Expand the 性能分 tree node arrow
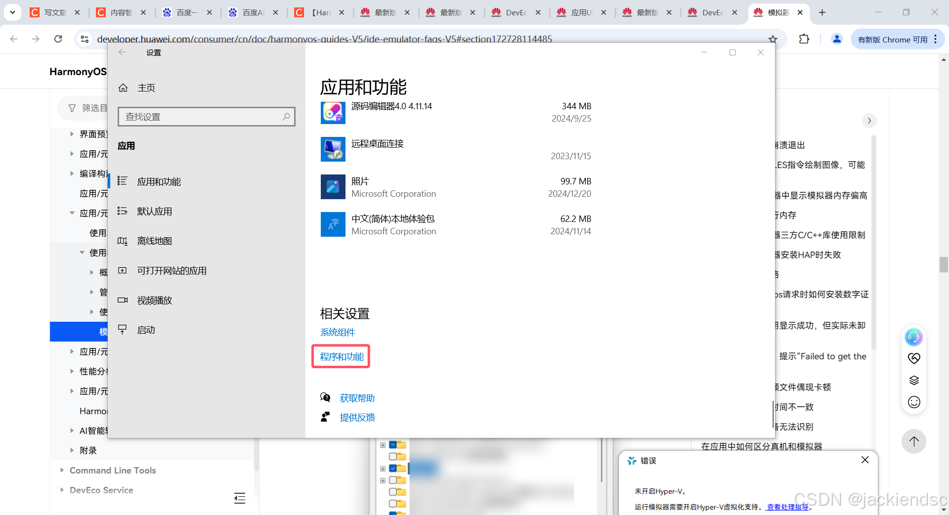Image resolution: width=949 pixels, height=515 pixels. coord(72,371)
